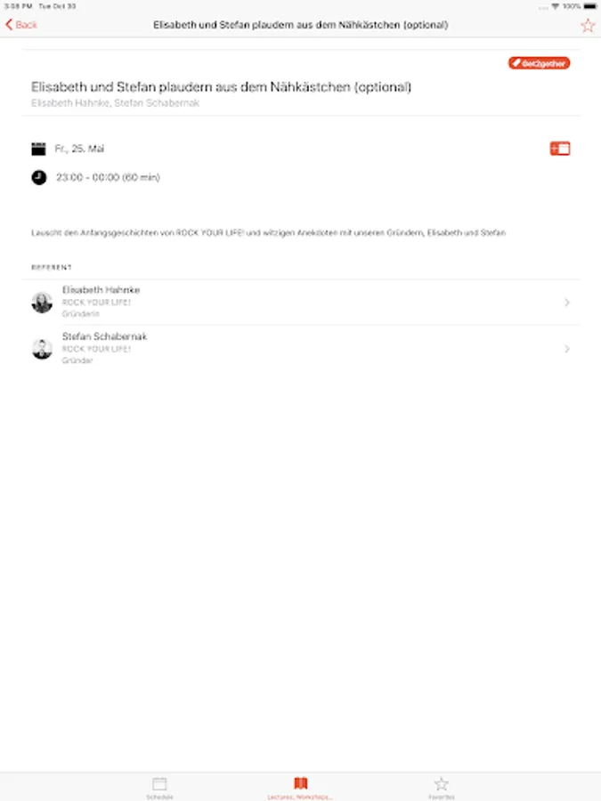Tap the calendar icon next to Fr., 25. Mai
Screen dimensions: 601x801
[38, 149]
